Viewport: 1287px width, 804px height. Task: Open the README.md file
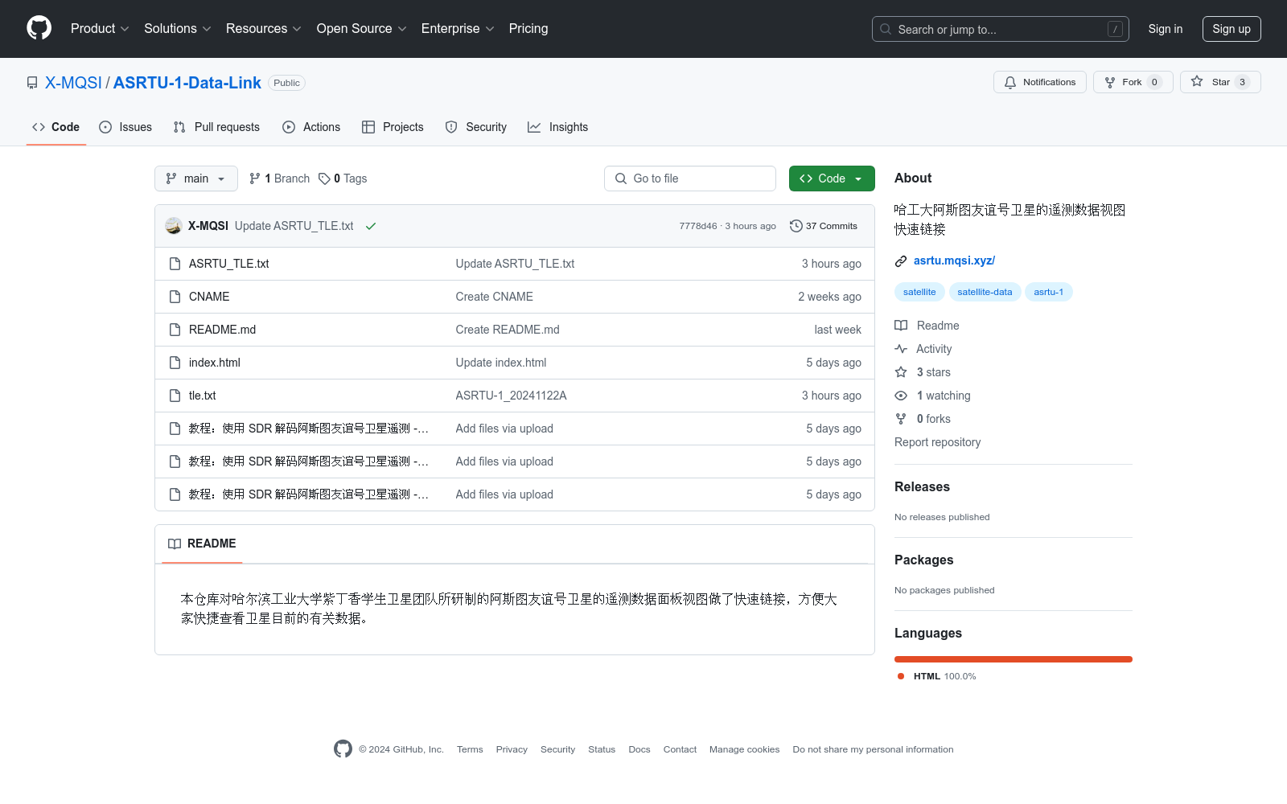223,330
